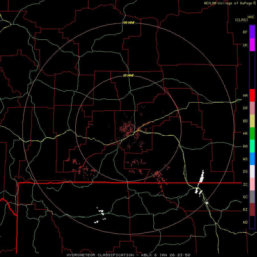The image size is (257, 257).
Task: Click the [CLAS] legend header
Action: click(241, 20)
